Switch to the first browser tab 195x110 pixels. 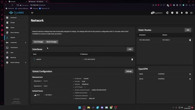[17, 2]
